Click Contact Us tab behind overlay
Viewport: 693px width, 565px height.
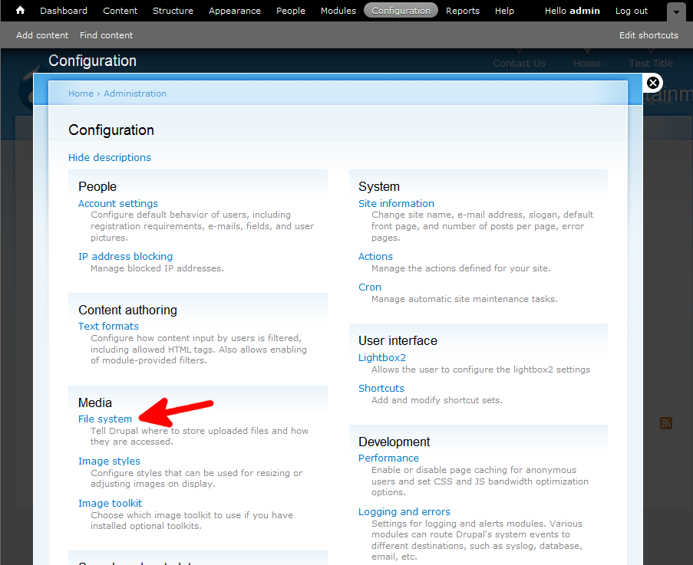pos(519,64)
